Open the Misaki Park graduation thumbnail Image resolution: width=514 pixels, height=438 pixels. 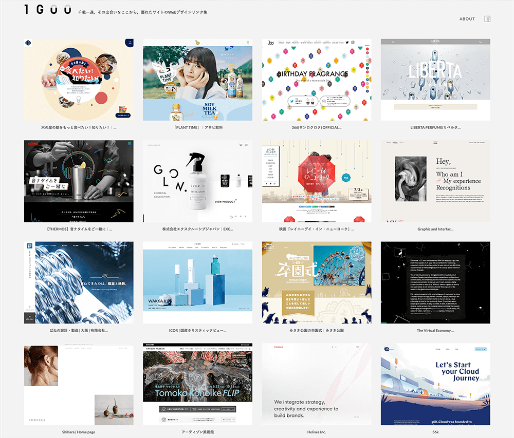pyautogui.click(x=317, y=282)
